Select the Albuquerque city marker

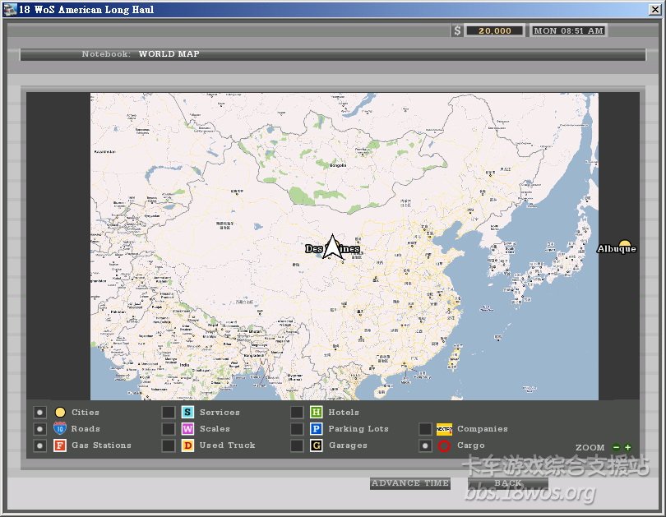[x=624, y=246]
